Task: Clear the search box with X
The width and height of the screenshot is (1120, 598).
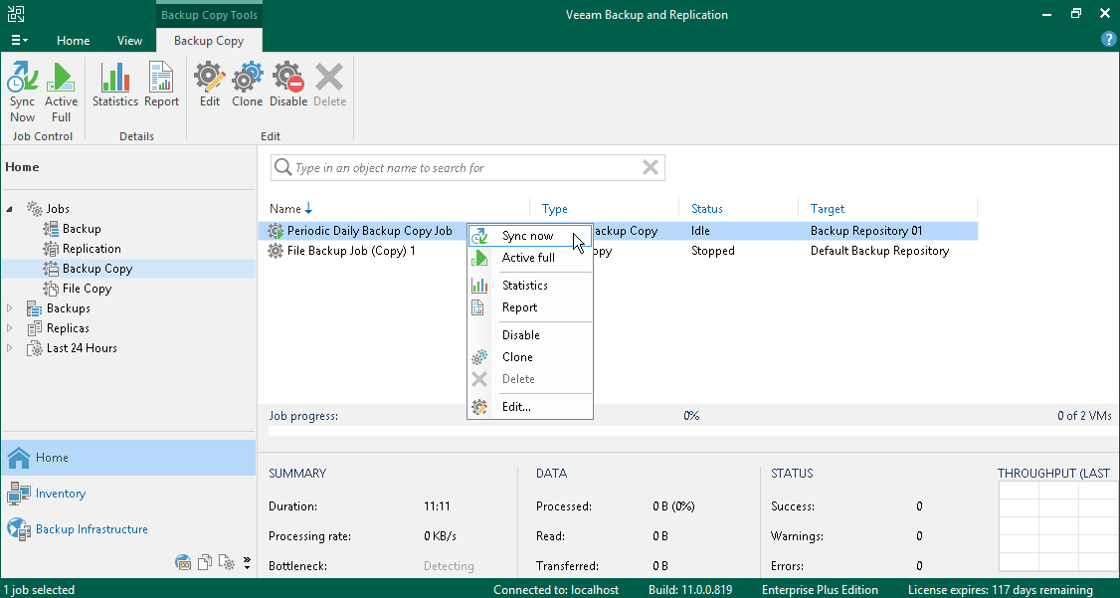Action: (x=650, y=168)
